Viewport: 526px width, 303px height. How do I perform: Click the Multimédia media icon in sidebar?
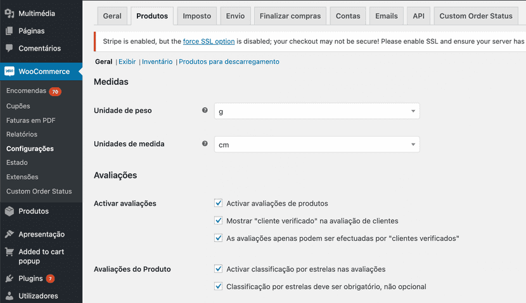[x=10, y=13]
